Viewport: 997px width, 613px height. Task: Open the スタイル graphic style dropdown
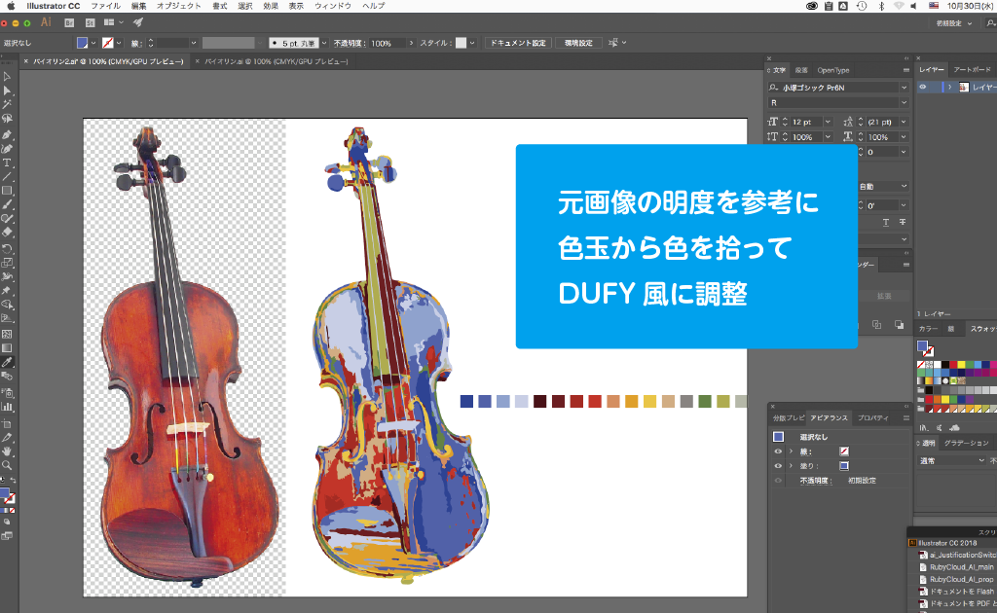[472, 43]
